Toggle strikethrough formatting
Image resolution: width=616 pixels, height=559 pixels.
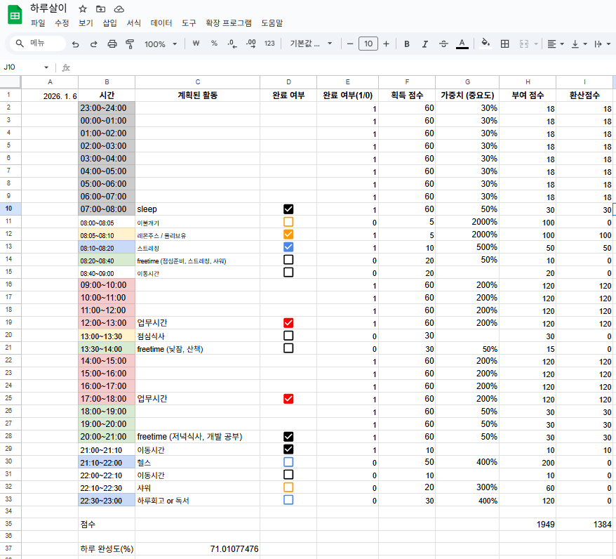click(443, 44)
